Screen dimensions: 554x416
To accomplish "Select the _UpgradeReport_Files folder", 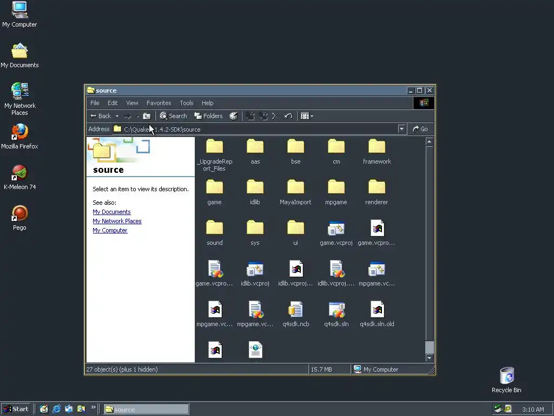I will 214,155.
